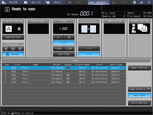Click tray 2 paper amount indicator
This screenshot has height=115, width=153.
pyautogui.click(x=68, y=71)
